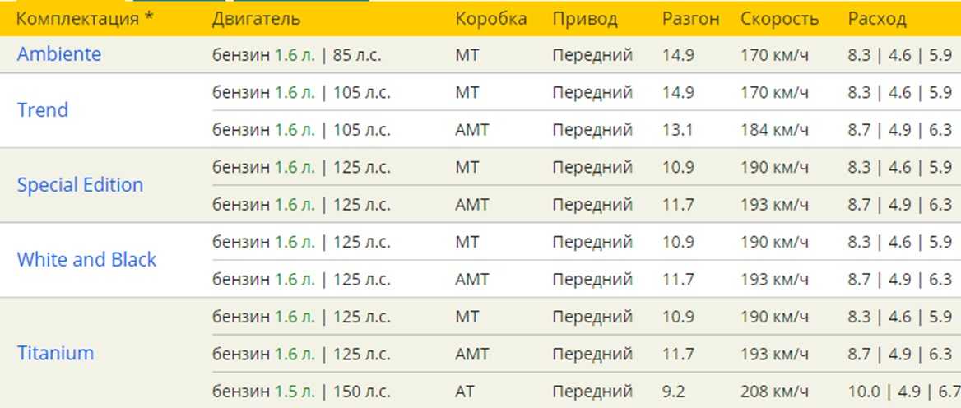The image size is (961, 408).
Task: Open the Trend trim link
Action: pos(43,110)
